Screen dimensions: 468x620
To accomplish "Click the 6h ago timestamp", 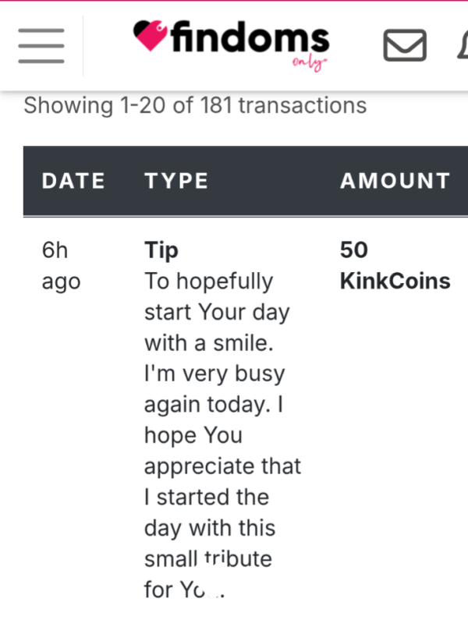I will (62, 266).
